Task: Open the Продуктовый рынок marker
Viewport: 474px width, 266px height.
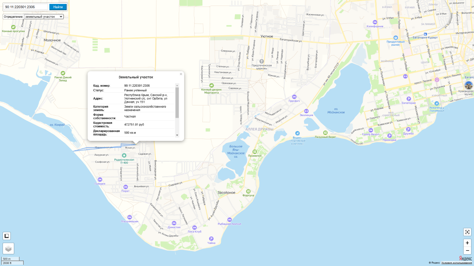Action: click(395, 37)
